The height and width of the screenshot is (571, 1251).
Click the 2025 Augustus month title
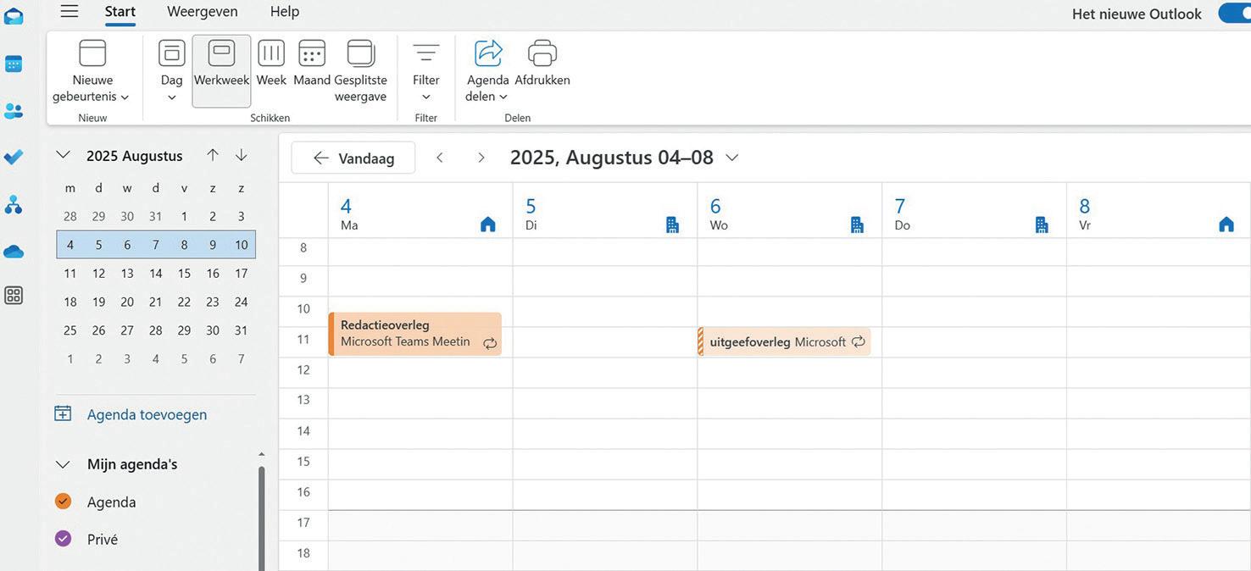135,156
